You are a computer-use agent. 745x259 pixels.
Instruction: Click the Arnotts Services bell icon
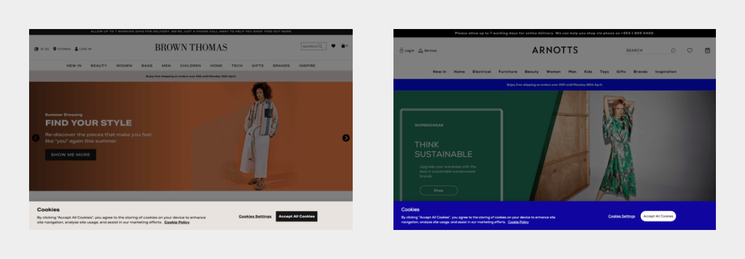[x=421, y=51]
